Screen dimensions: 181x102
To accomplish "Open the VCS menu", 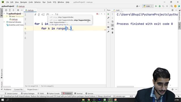I will [x=55, y=2].
